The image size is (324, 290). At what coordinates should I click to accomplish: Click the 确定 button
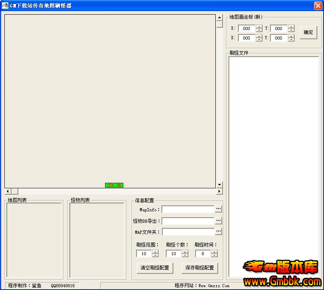tap(308, 33)
